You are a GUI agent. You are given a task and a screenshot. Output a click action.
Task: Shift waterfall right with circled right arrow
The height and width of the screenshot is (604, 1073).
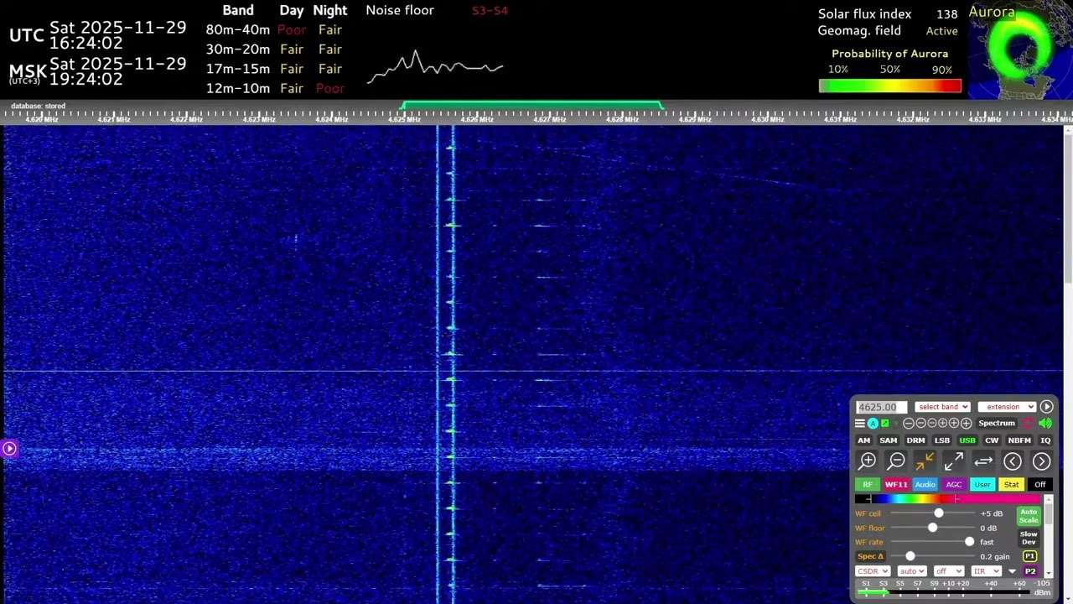(x=1041, y=461)
